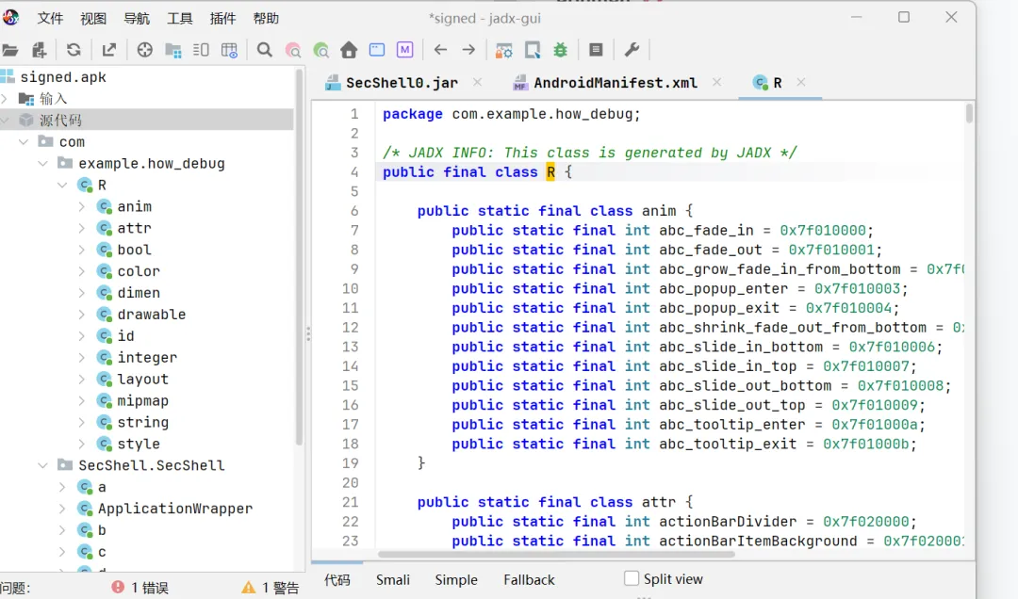Switch to Fallback view
This screenshot has height=599, width=1018.
(x=529, y=579)
